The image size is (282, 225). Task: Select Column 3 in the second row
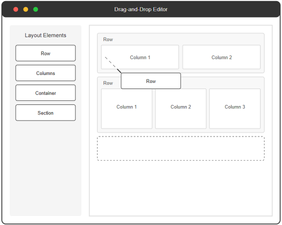[x=235, y=109]
